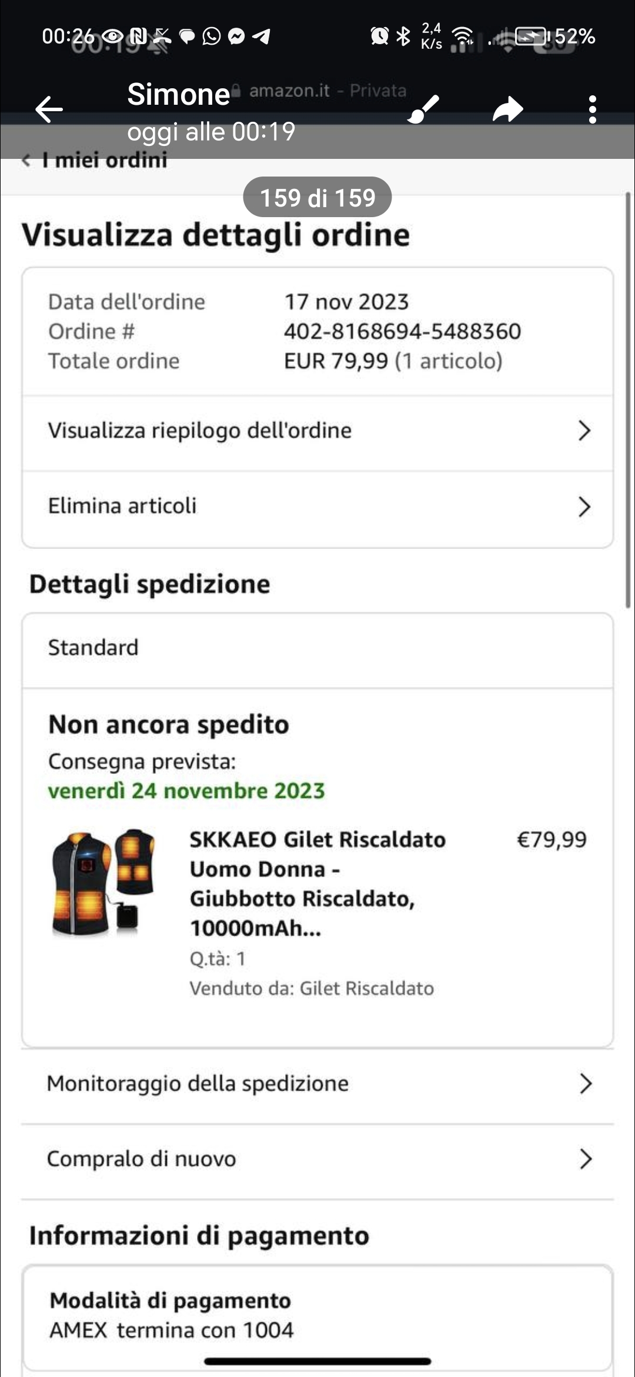635x1377 pixels.
Task: Expand Monitoraggio della spedizione chevron
Action: click(585, 1083)
